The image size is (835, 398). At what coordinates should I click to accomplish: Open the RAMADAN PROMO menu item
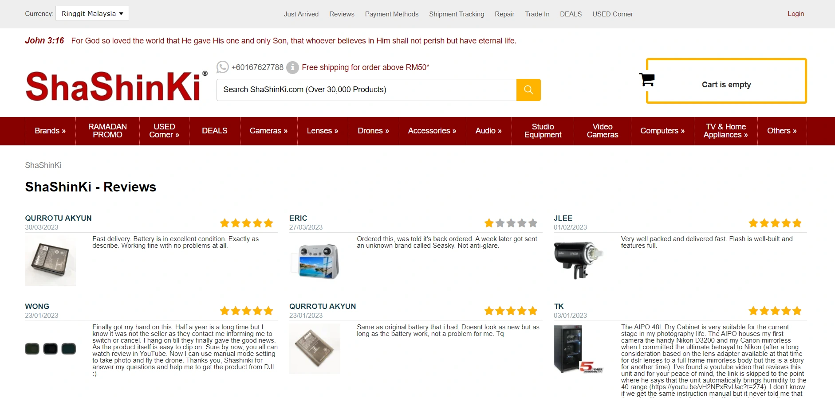107,131
